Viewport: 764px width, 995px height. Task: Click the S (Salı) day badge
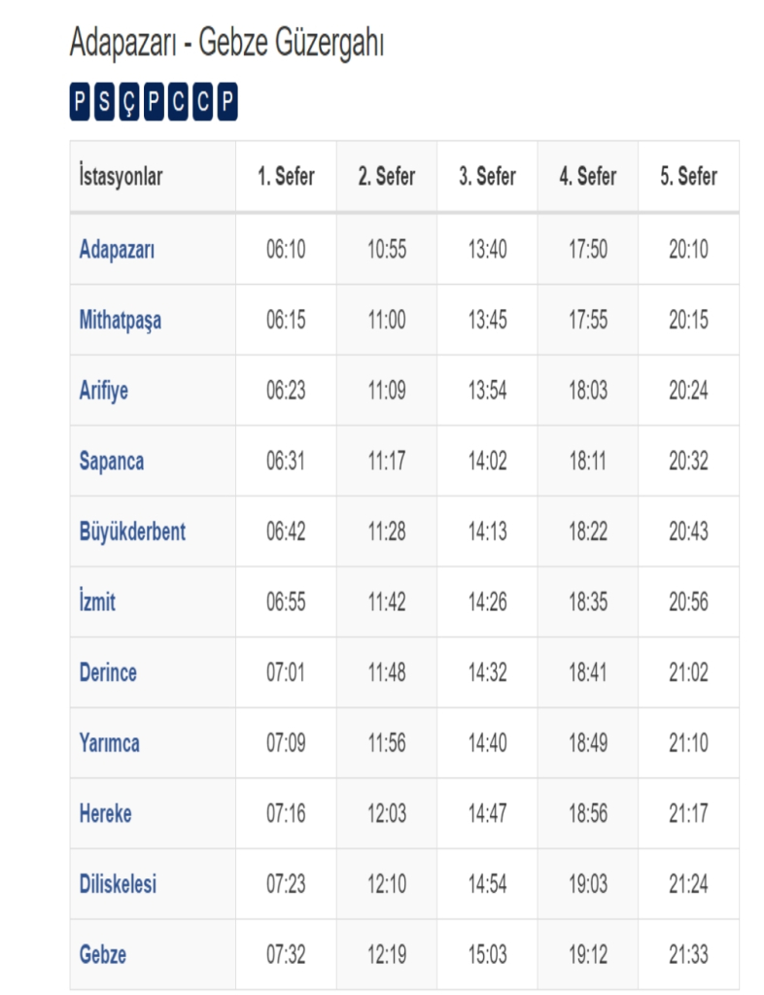(x=105, y=103)
